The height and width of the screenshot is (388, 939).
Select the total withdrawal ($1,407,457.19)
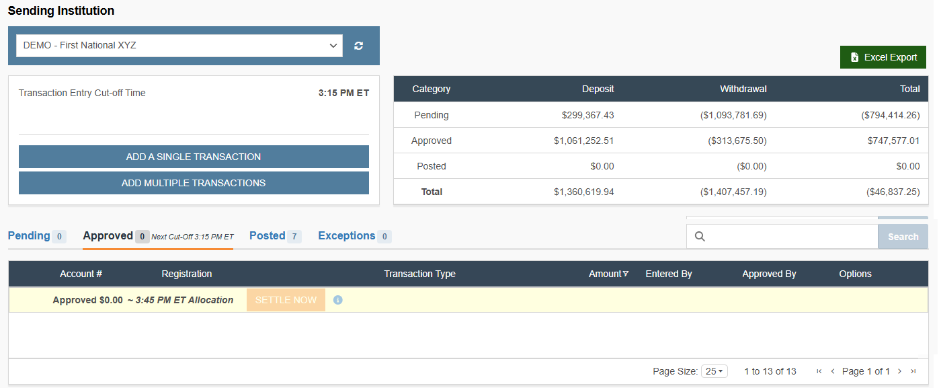(733, 192)
